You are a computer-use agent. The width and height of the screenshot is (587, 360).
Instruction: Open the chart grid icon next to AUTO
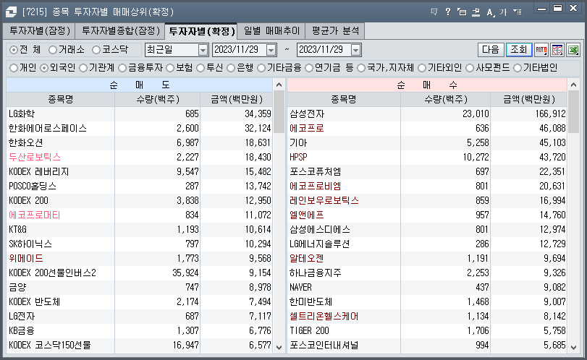click(x=557, y=50)
